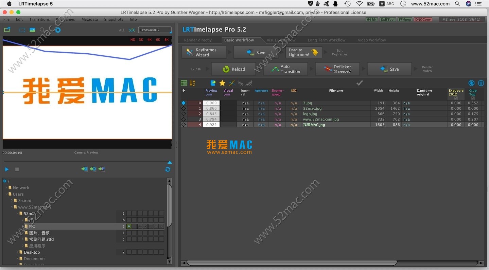The image size is (489, 270).
Task: Click the green export icon above preview
Action: 7,30
